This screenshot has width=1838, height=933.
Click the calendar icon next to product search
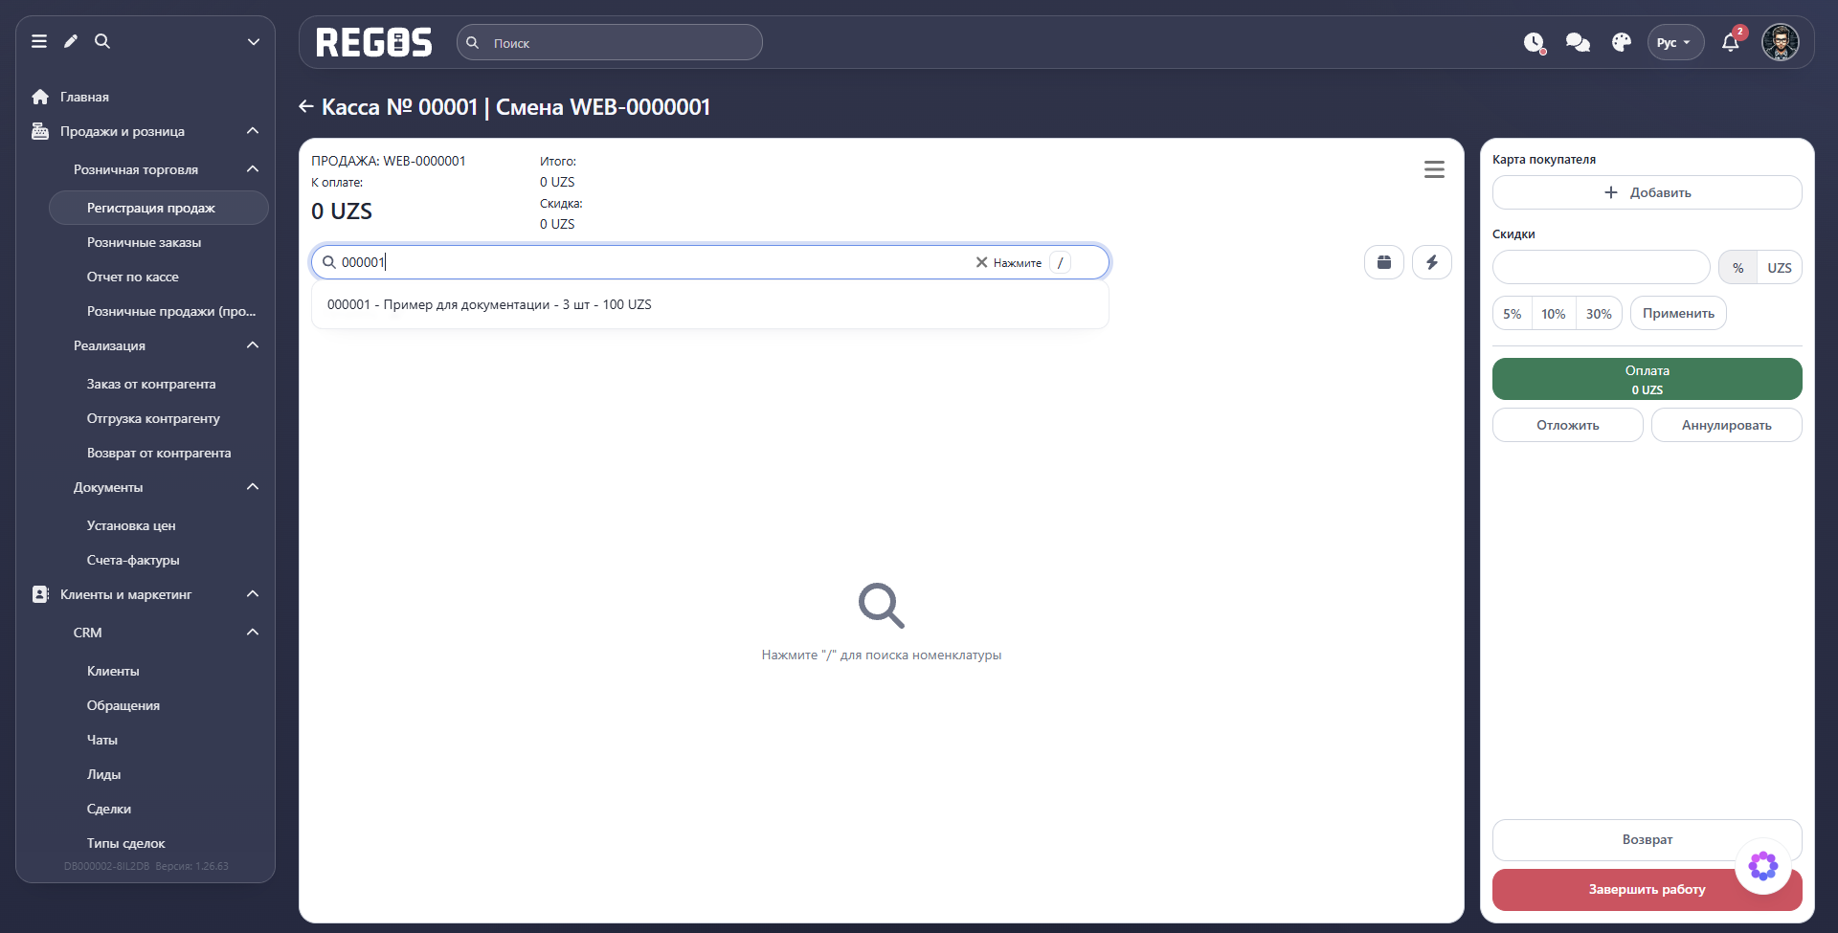(1384, 262)
